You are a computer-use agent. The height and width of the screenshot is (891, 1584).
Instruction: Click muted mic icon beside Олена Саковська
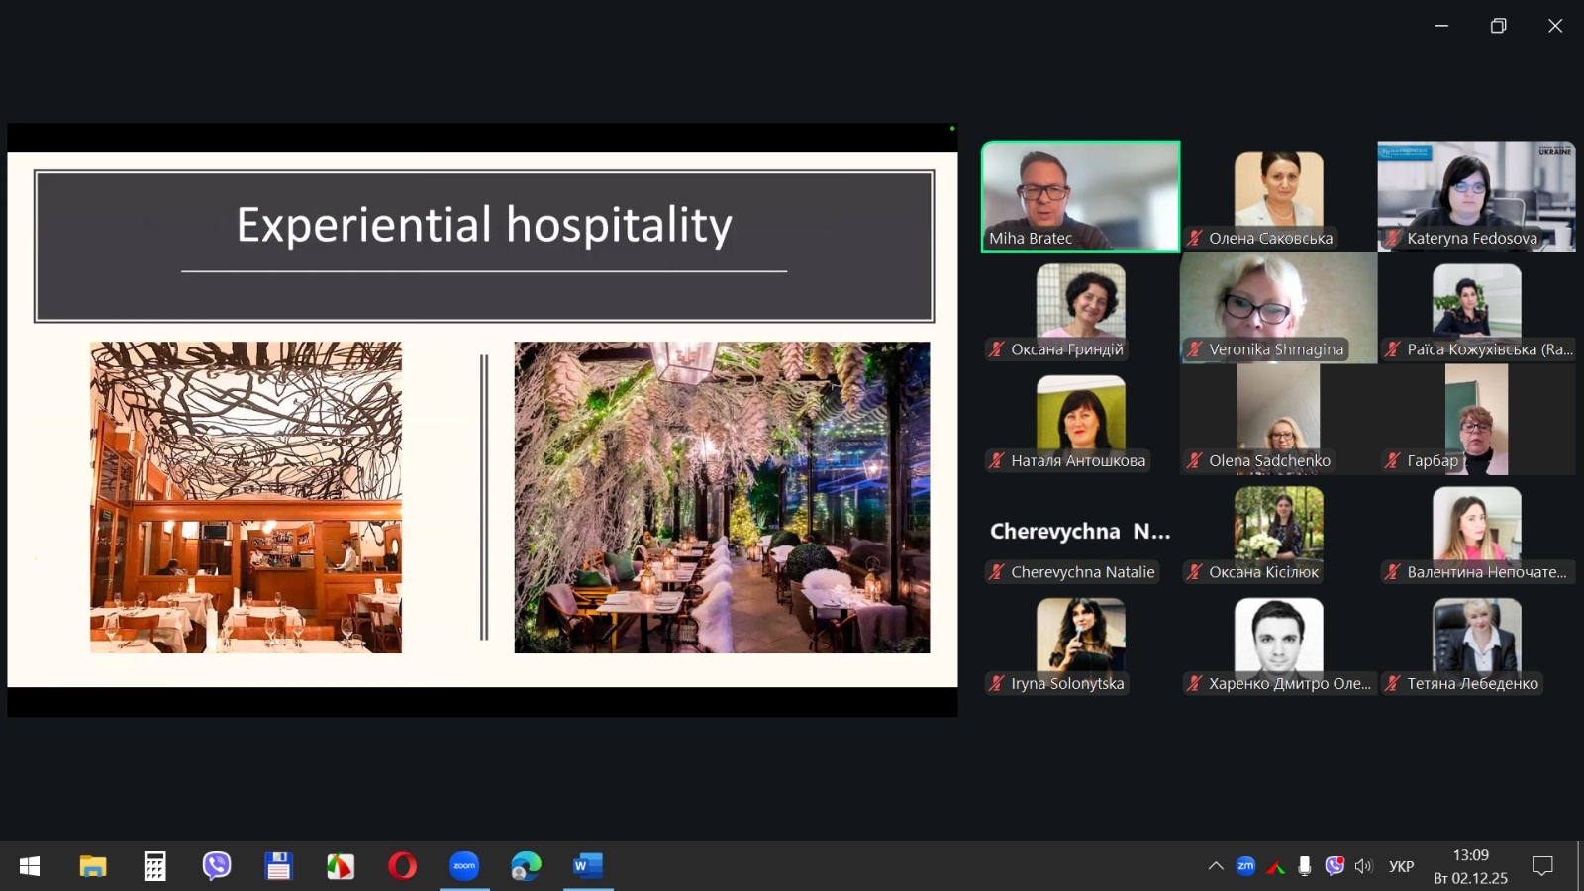[x=1195, y=238]
